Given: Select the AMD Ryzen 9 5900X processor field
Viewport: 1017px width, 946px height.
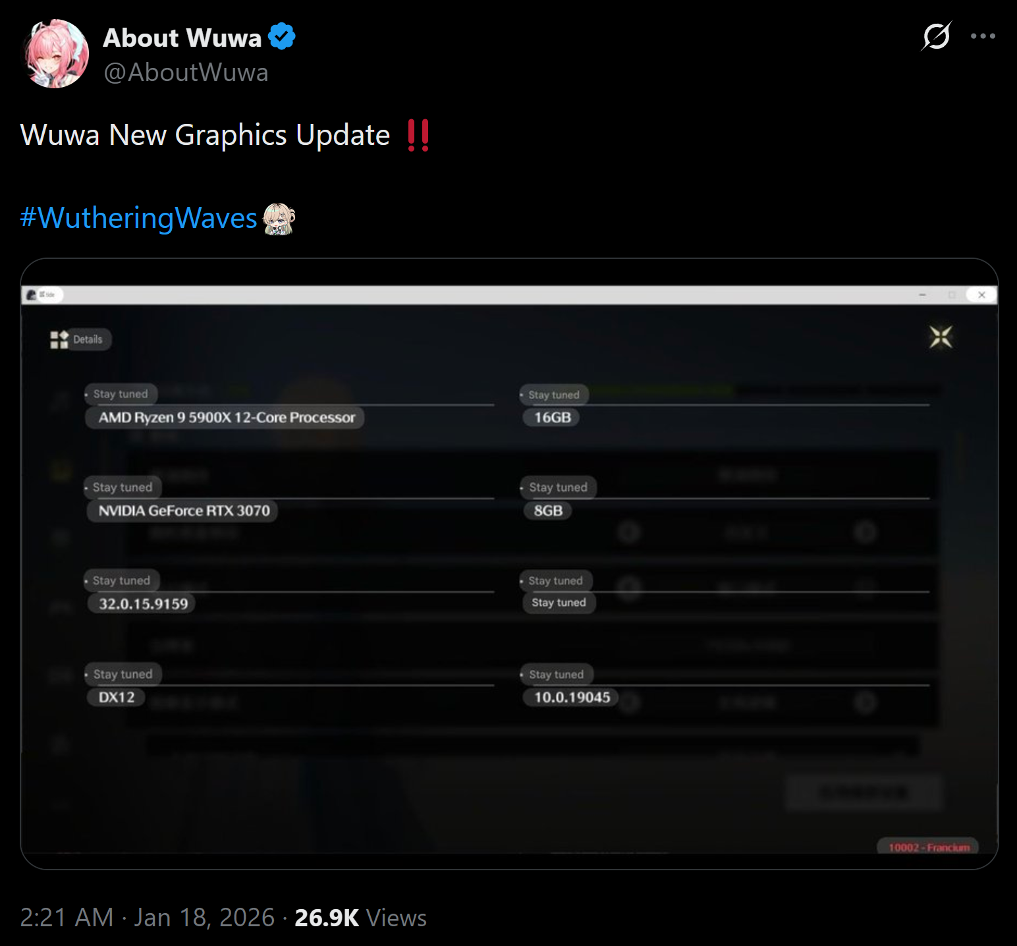Looking at the screenshot, I should click(225, 418).
